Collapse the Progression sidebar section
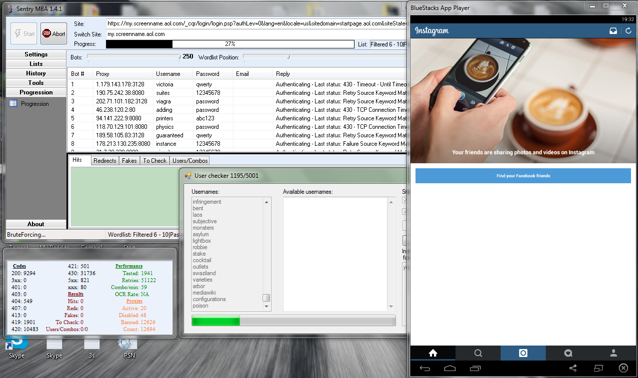Image resolution: width=638 pixels, height=378 pixels. [x=36, y=92]
